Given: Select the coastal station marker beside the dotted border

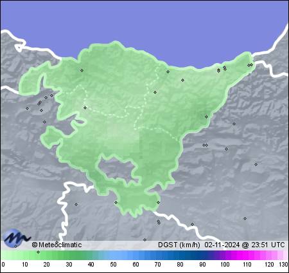Looking at the screenshot, I should tap(168, 71).
